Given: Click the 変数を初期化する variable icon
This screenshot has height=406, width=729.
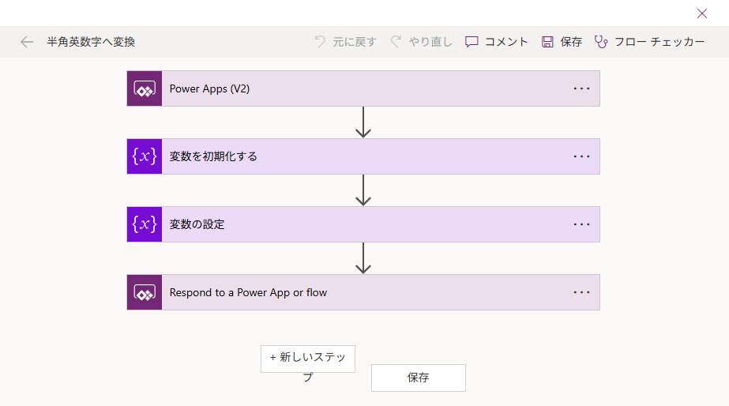Looking at the screenshot, I should click(145, 156).
